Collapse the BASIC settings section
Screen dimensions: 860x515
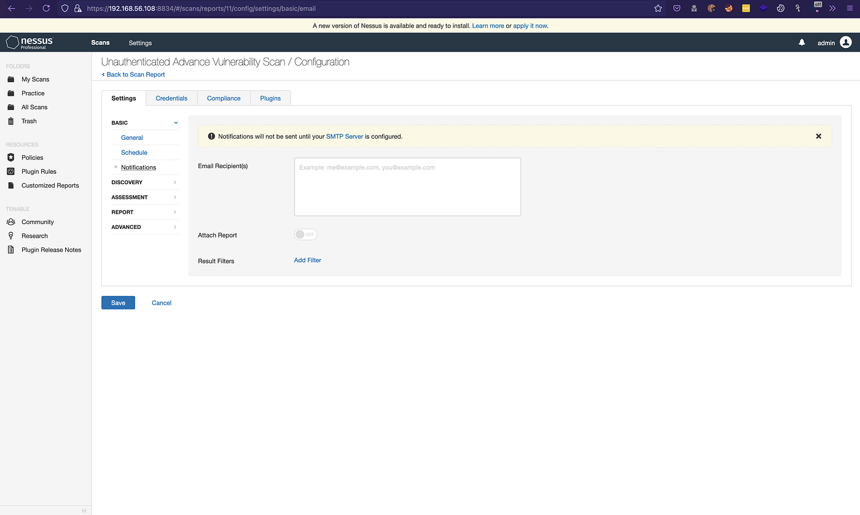[x=176, y=122]
